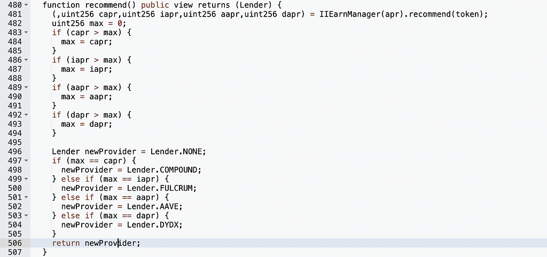The height and width of the screenshot is (257, 547).
Task: Collapse the else-if iapr block at line 499
Action: (27, 178)
